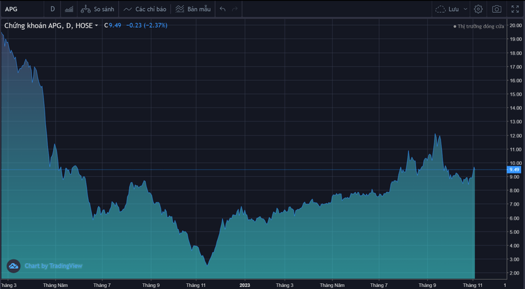Open the Chart by TradingView link

[x=53, y=266]
